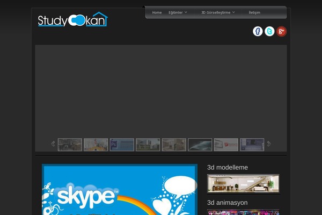Go to previous slider thumbnails arrow
The height and width of the screenshot is (215, 322).
point(53,144)
